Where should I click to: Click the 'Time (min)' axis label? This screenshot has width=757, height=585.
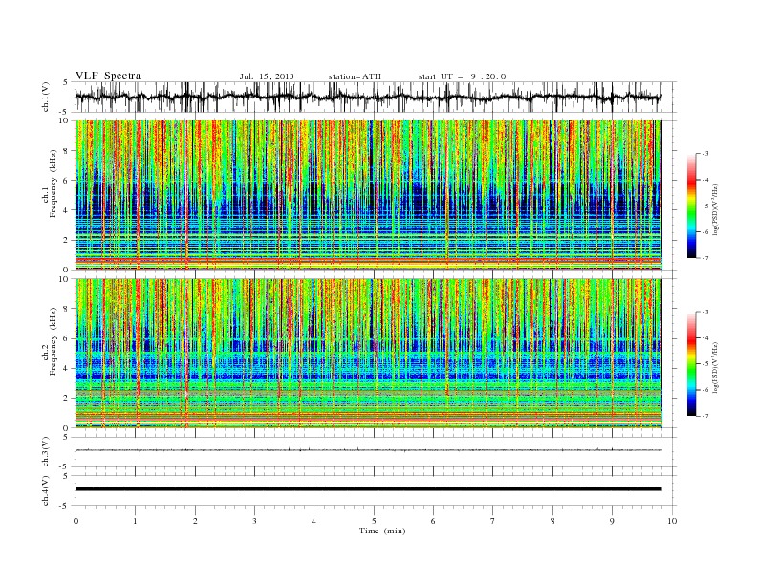click(x=382, y=531)
